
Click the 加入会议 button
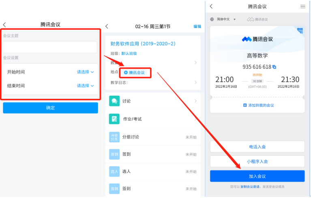click(x=257, y=176)
